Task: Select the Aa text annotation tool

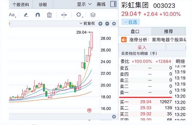Action: pyautogui.click(x=12, y=15)
